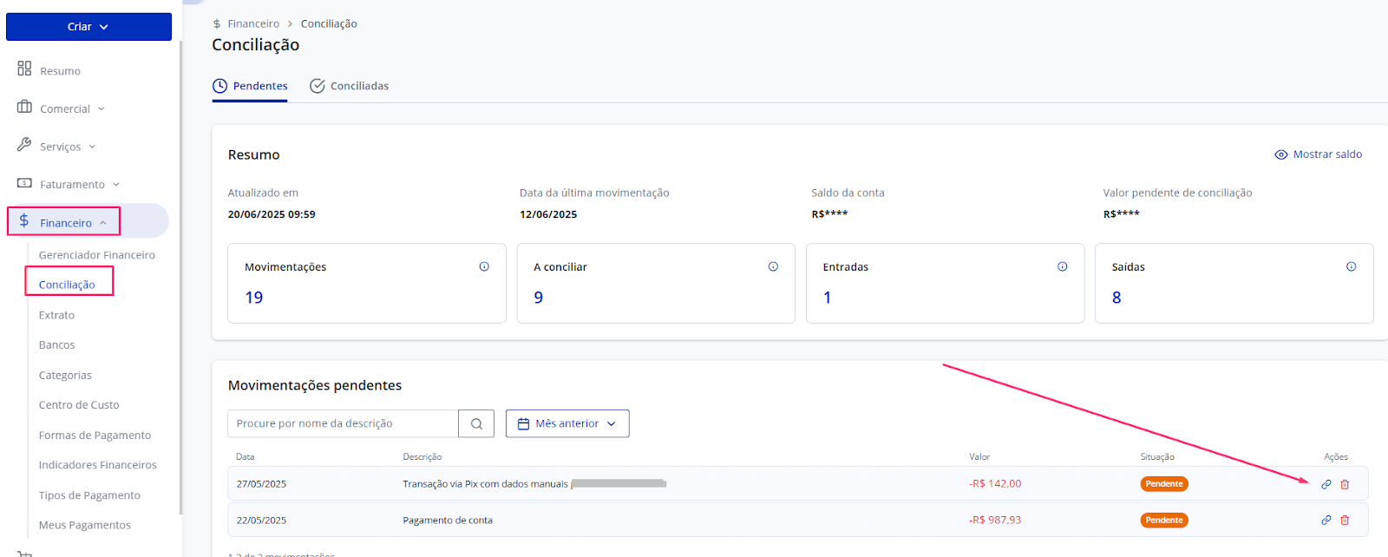Click link icon for Pagamento de conta

1326,521
